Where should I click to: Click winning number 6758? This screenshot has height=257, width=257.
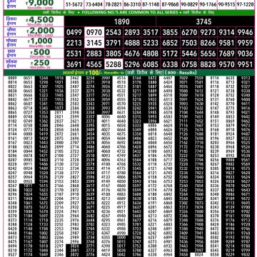click(x=189, y=64)
